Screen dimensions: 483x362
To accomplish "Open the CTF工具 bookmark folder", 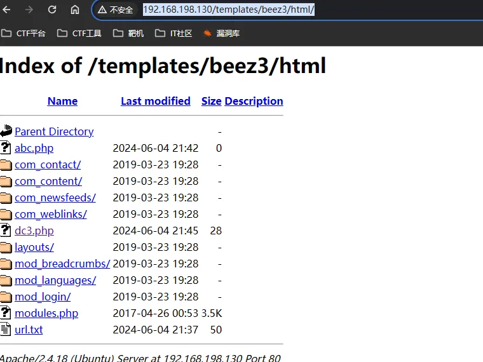I will coord(79,33).
